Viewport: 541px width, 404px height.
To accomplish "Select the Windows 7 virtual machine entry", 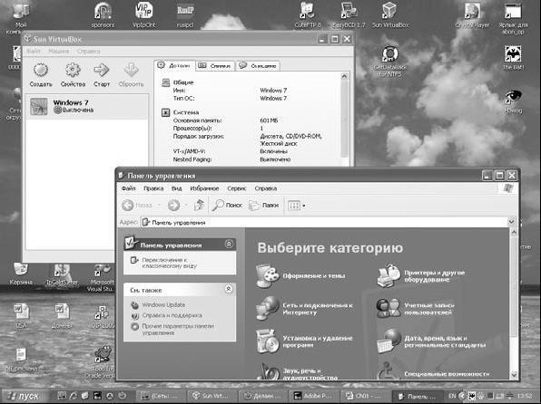I will click(x=87, y=106).
